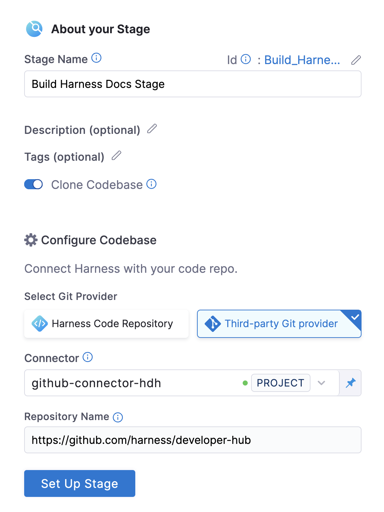This screenshot has height=512, width=384.
Task: Click the Configure Codebase gear icon
Action: coord(31,240)
